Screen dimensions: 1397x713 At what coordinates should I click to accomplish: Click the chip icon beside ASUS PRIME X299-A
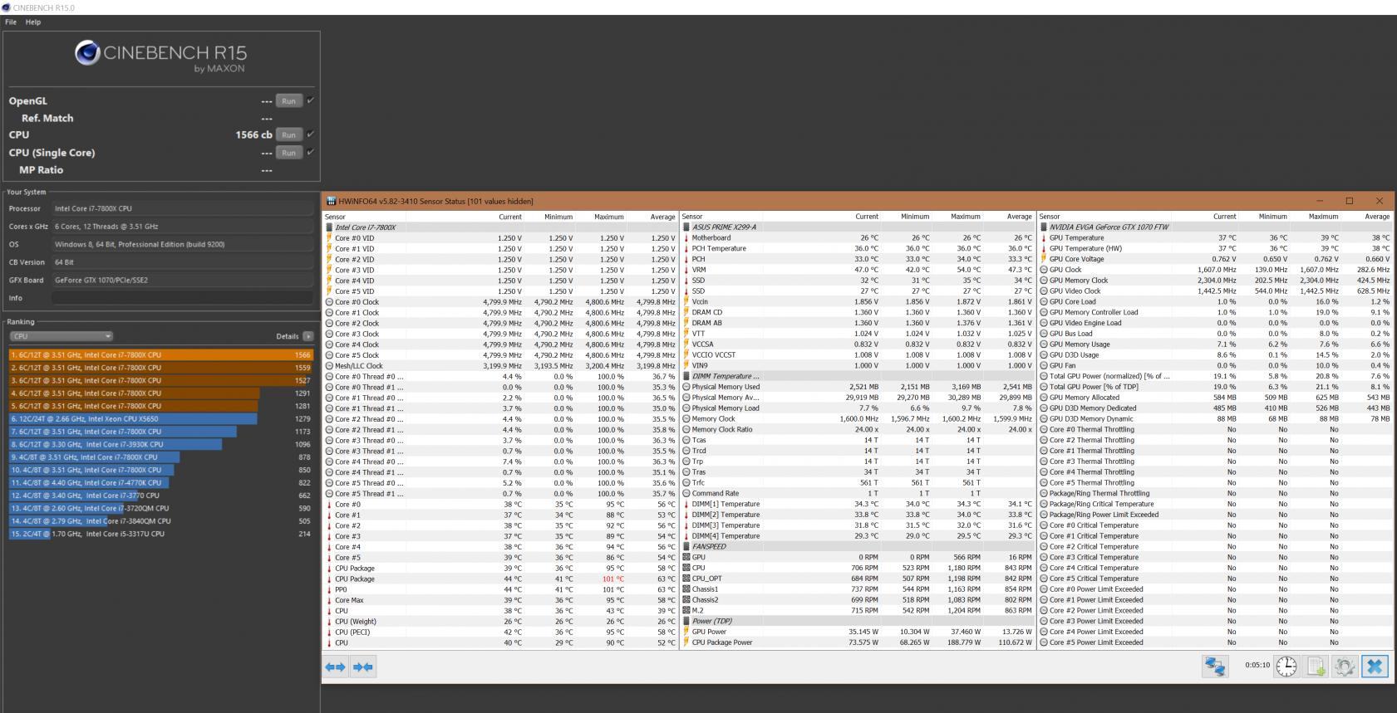click(686, 227)
